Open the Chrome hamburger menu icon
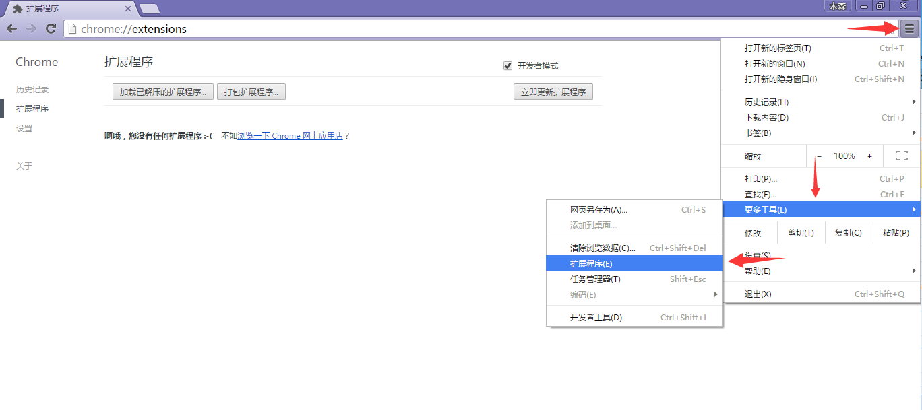The width and height of the screenshot is (922, 410). pos(909,28)
